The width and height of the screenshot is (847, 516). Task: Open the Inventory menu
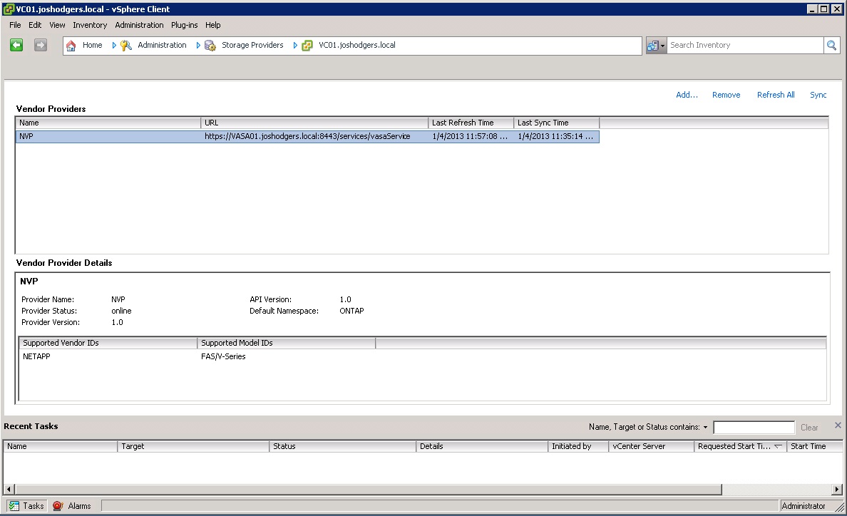coord(90,25)
